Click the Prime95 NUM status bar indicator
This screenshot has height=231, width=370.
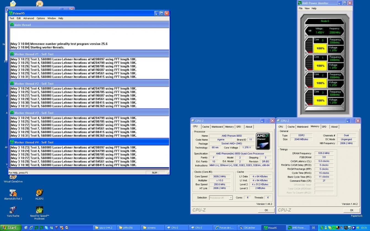click(155, 173)
